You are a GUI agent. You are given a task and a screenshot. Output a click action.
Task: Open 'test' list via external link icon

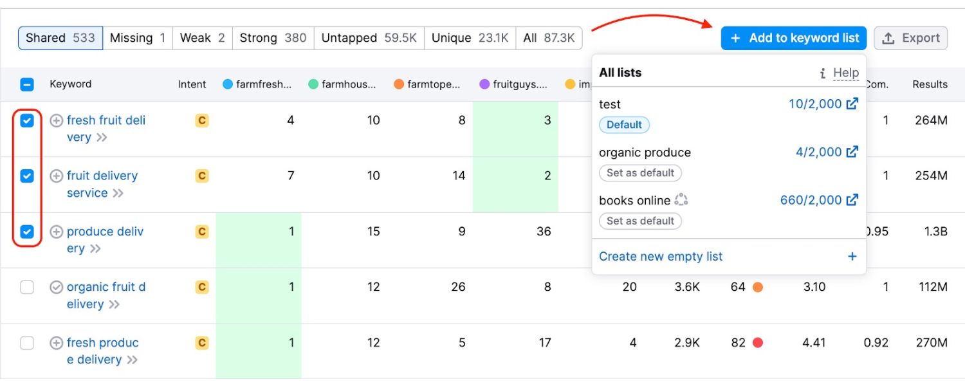tap(852, 104)
